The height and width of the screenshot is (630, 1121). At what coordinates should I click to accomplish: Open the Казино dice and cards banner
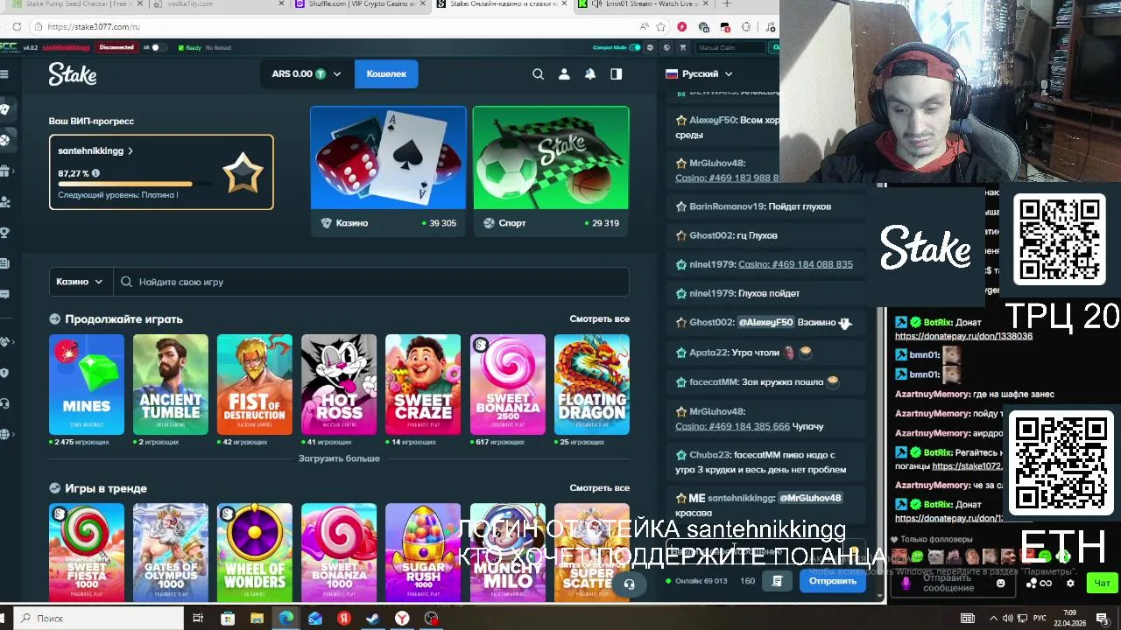pos(388,158)
